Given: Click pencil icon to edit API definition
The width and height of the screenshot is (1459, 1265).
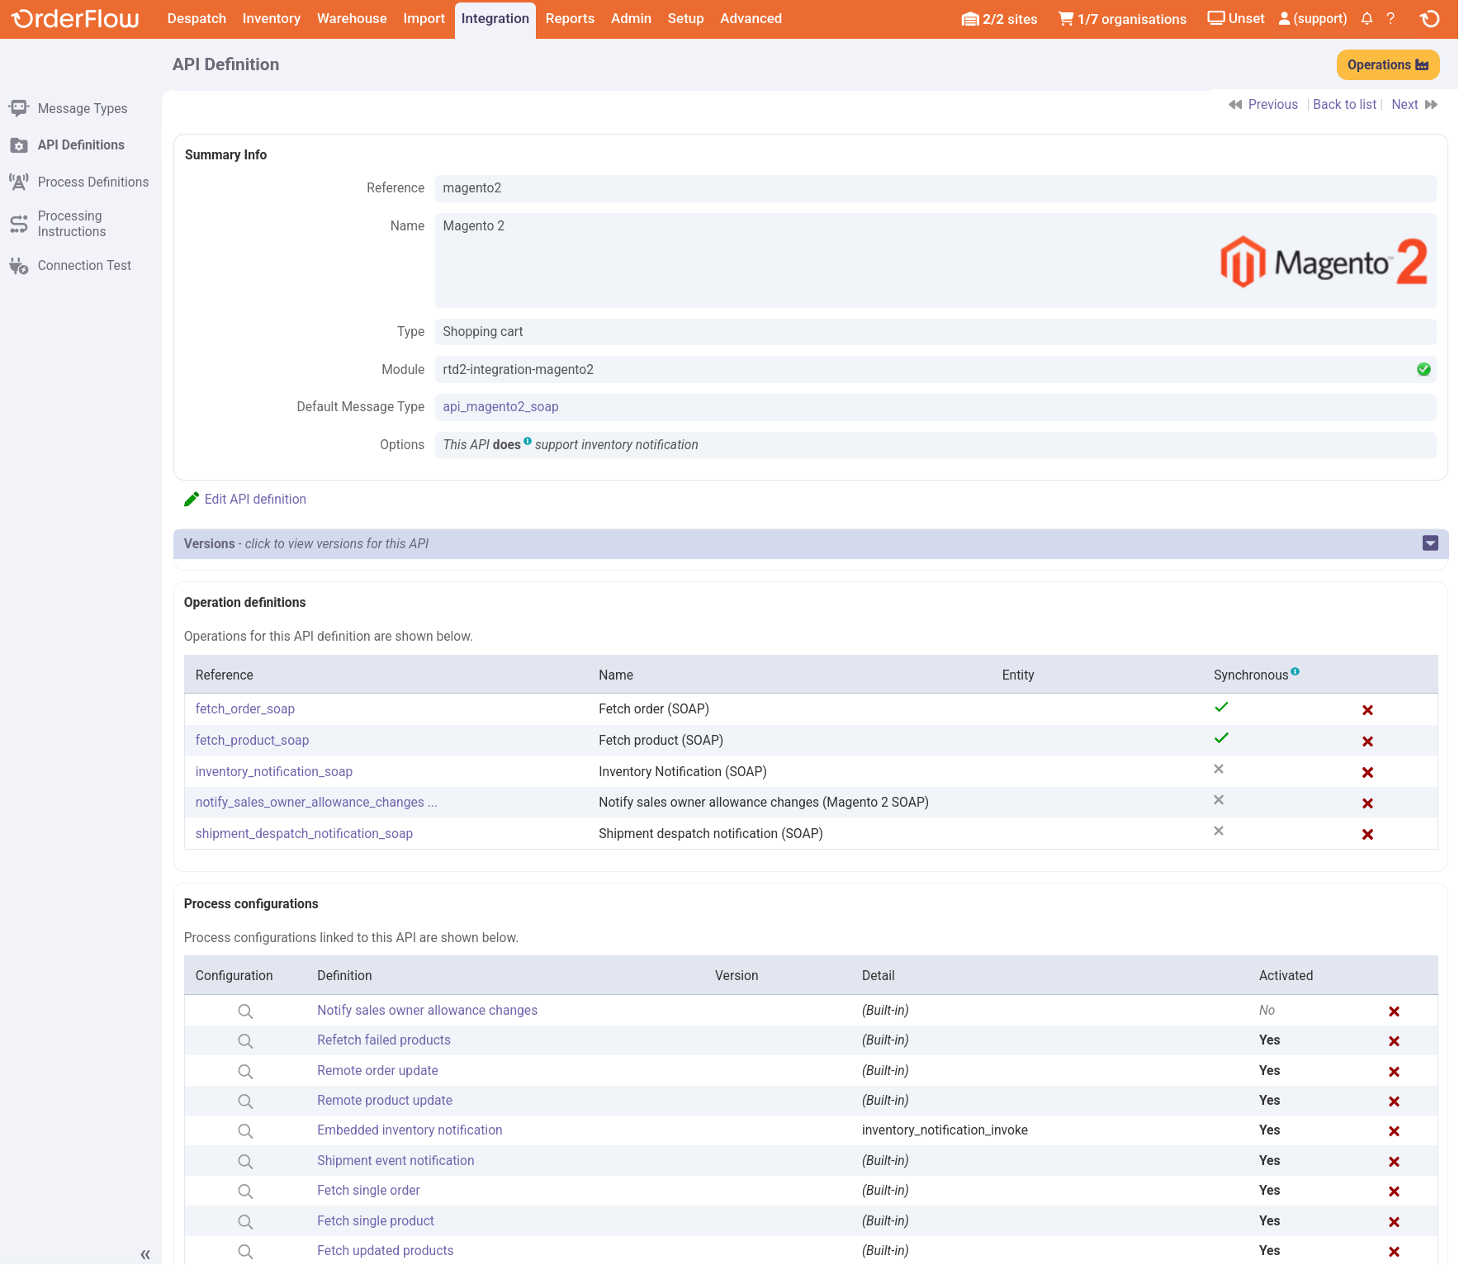Looking at the screenshot, I should [x=192, y=499].
